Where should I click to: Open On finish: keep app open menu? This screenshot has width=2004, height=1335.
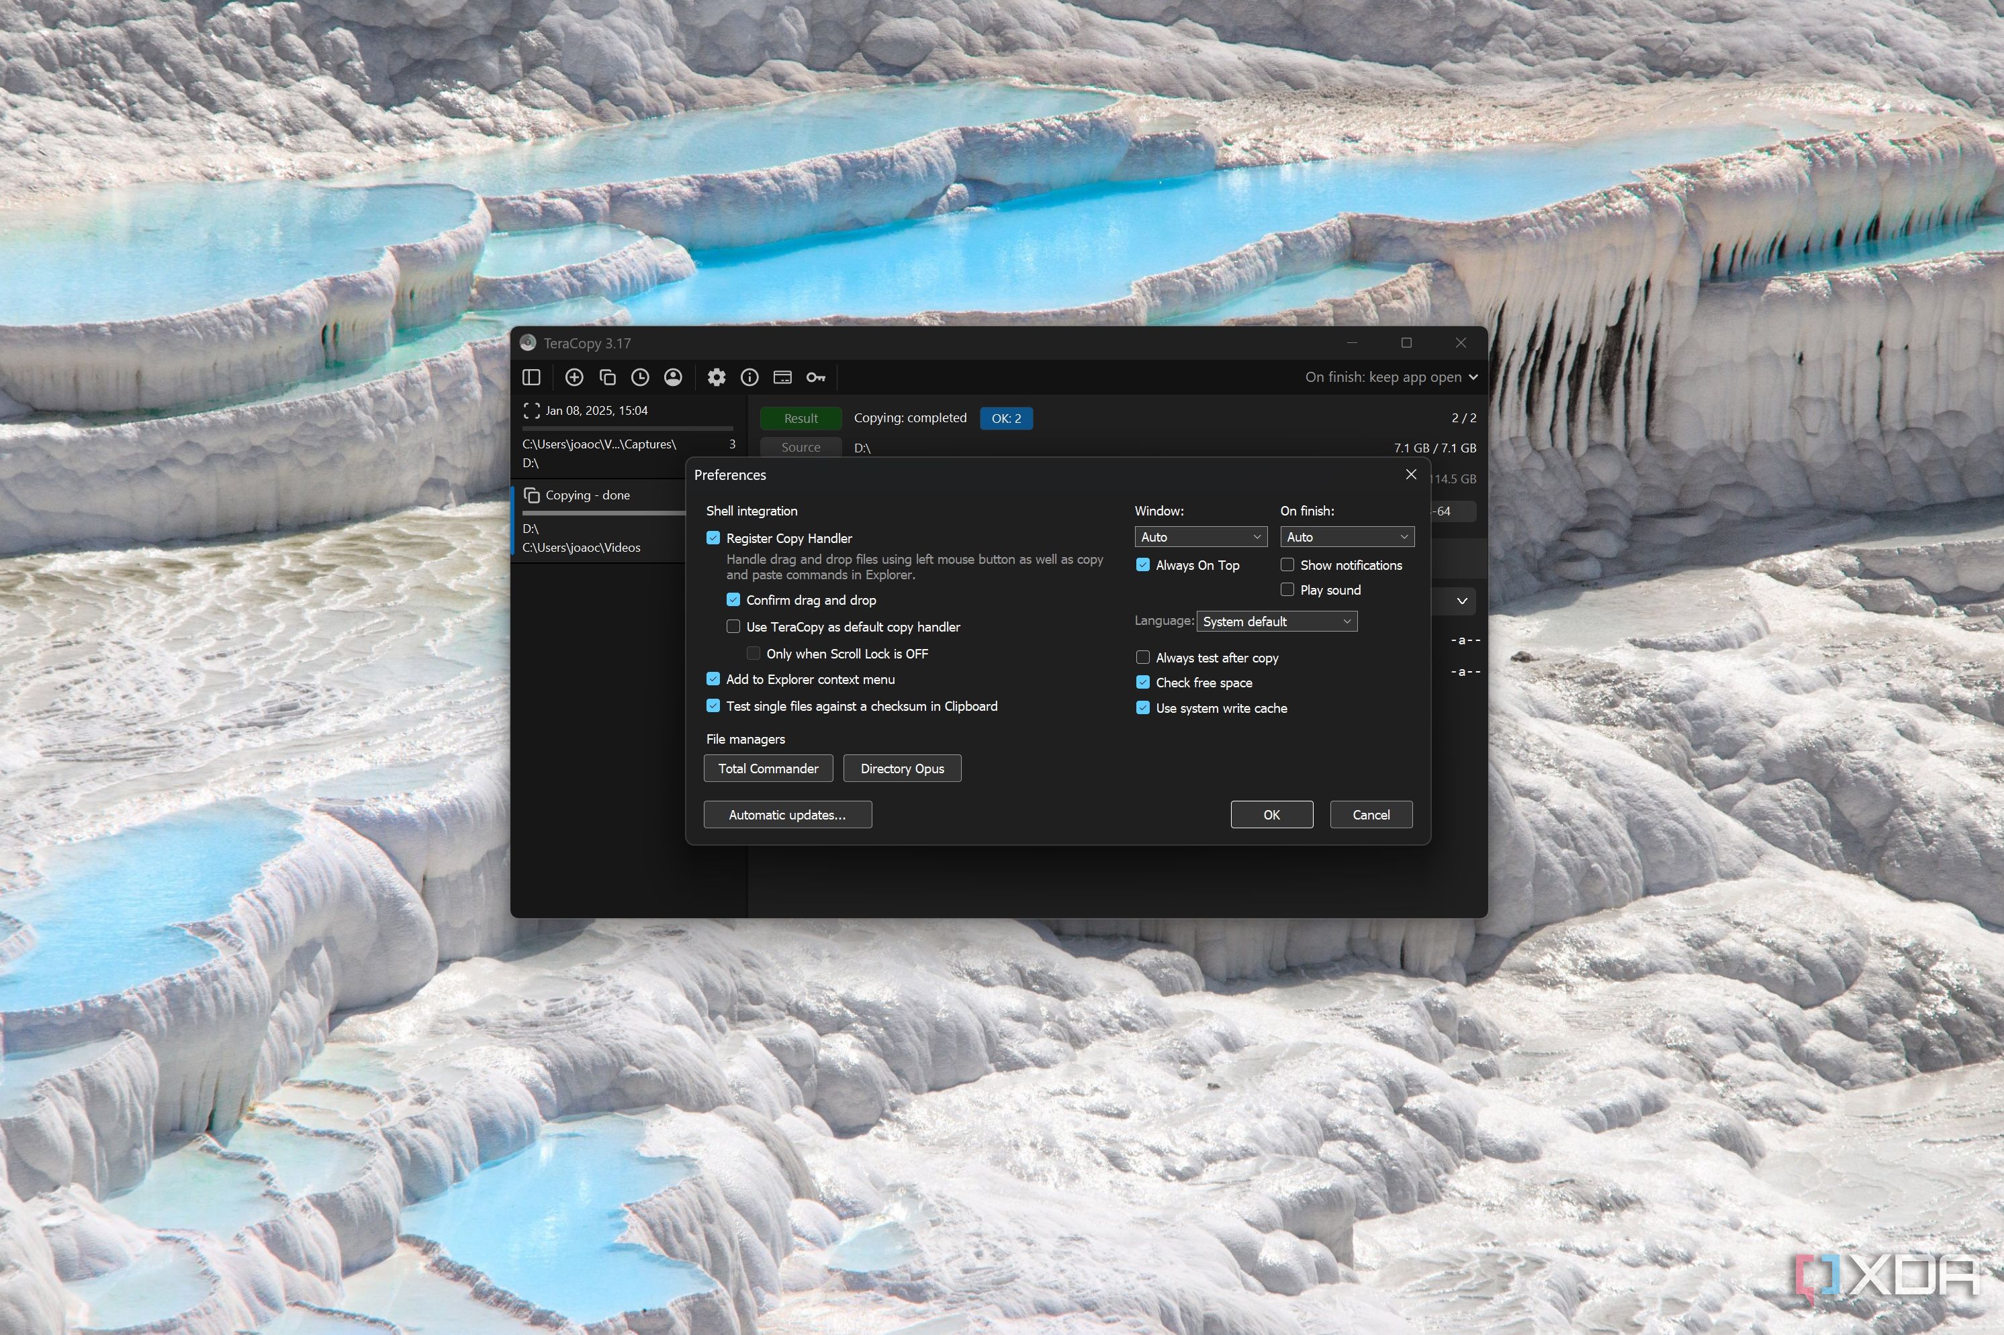1392,377
